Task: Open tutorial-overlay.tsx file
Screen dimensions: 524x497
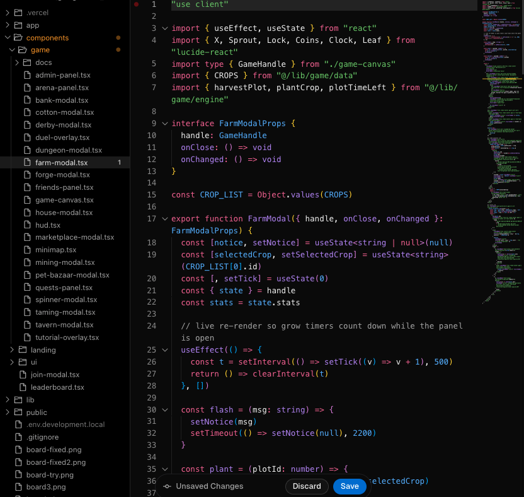Action: 67,337
